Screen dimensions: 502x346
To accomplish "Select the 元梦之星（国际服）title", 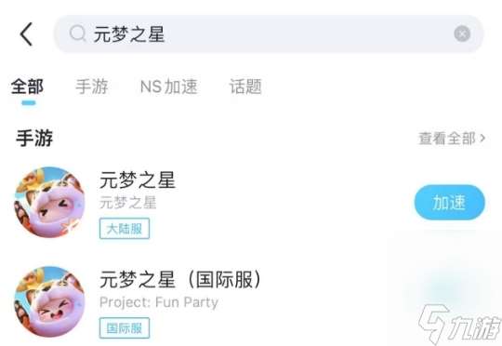I will 180,280.
